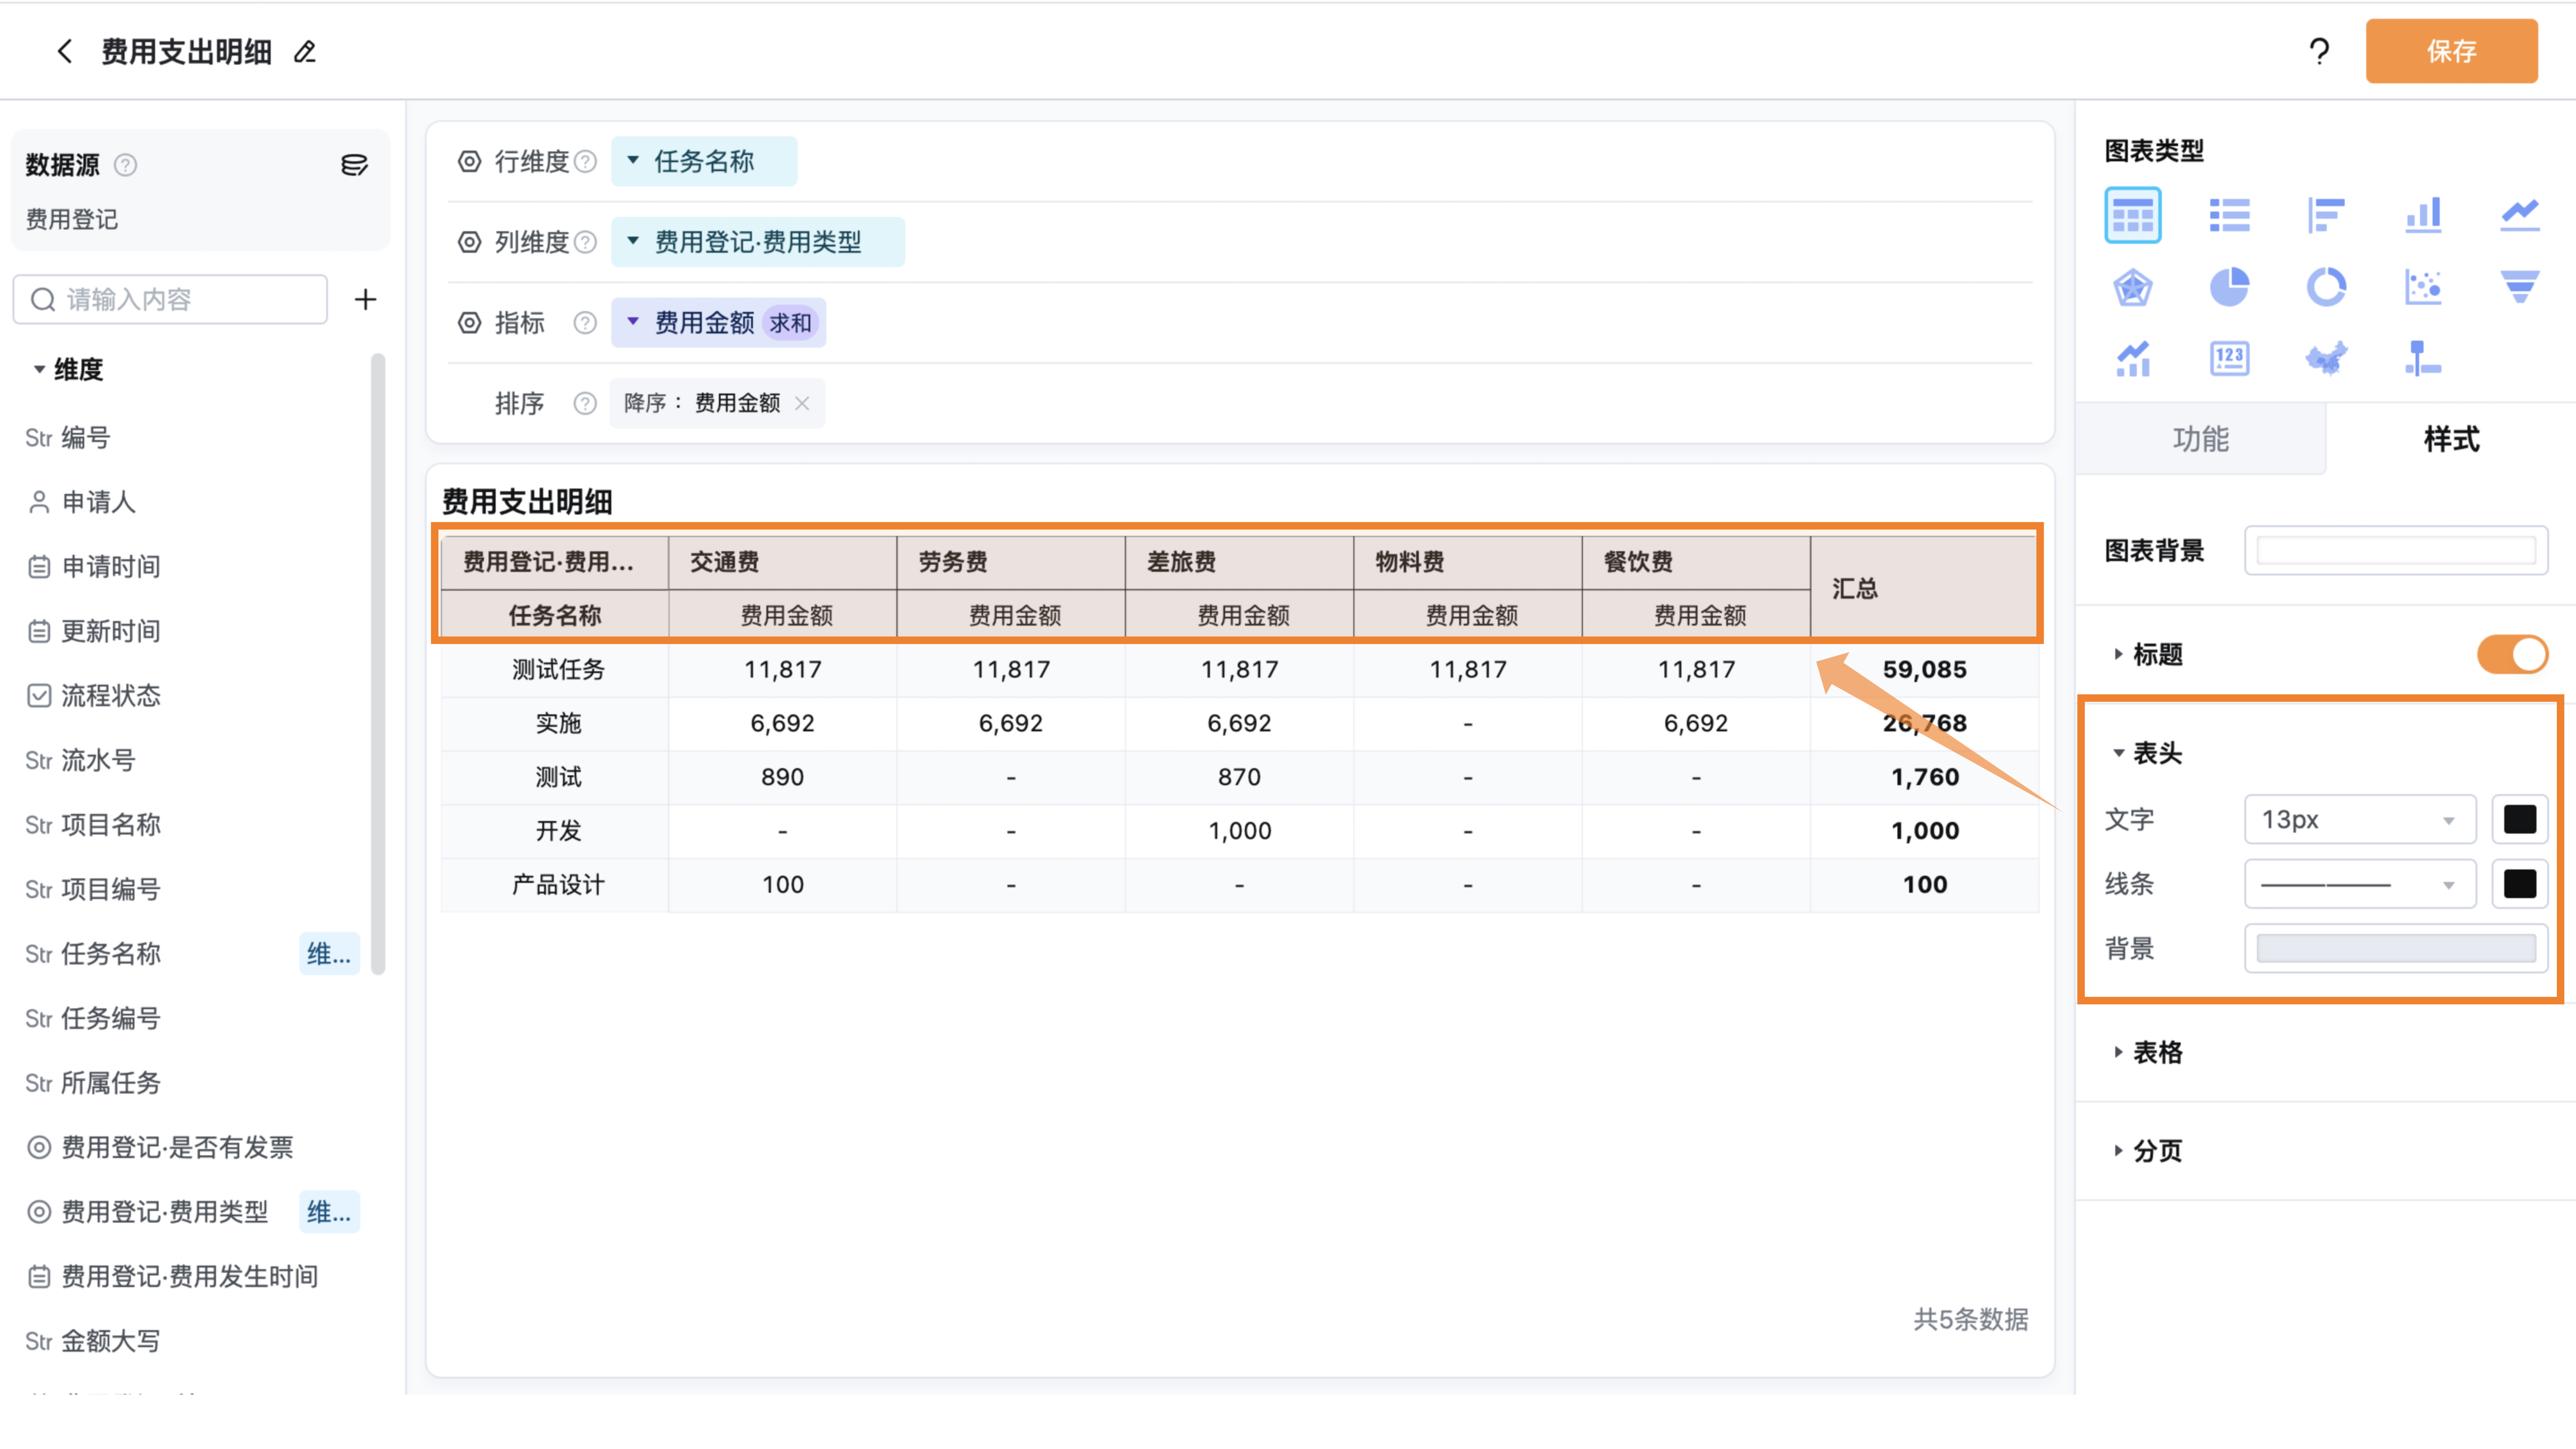Click the 产品设计 row label
Image resolution: width=2576 pixels, height=1449 pixels.
click(558, 885)
